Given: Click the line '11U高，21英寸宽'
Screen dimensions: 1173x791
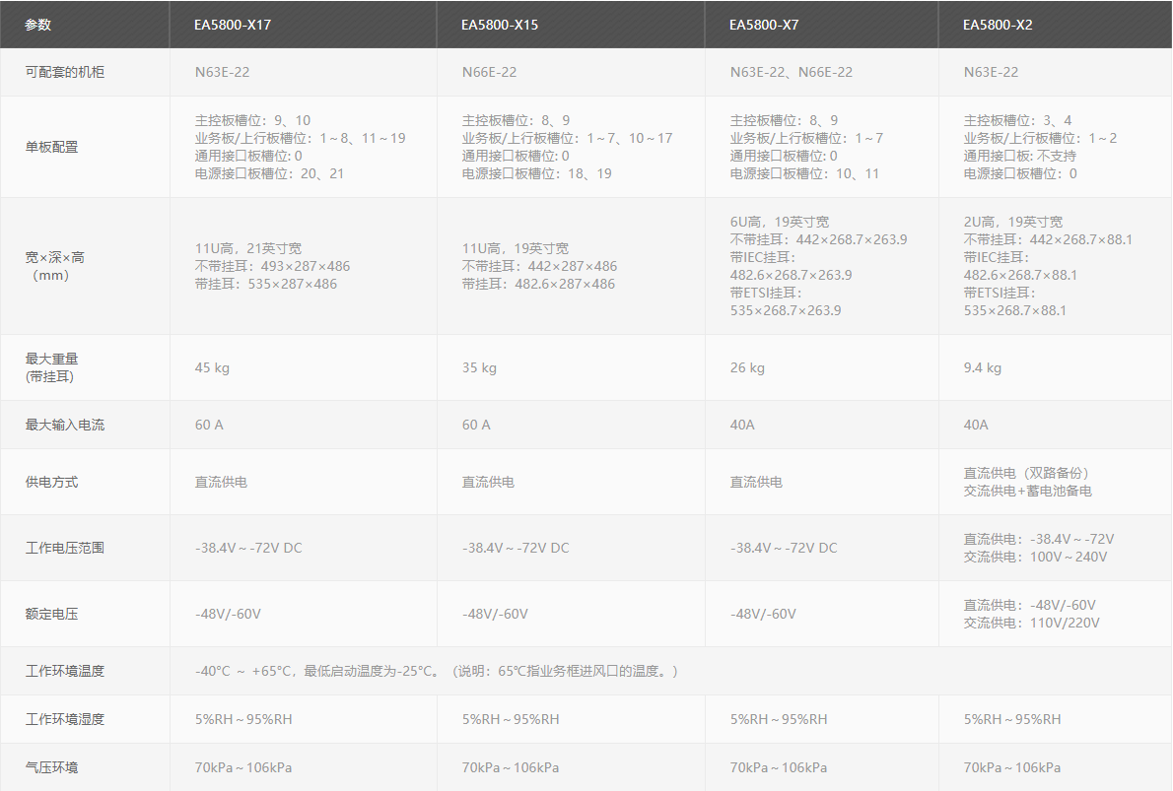Looking at the screenshot, I should click(x=248, y=248).
